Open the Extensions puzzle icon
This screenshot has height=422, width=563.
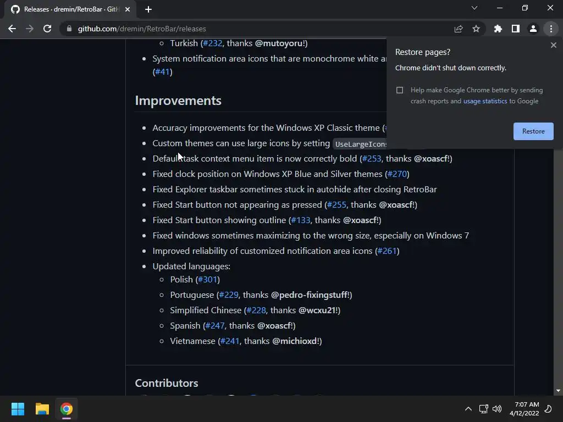coord(498,29)
